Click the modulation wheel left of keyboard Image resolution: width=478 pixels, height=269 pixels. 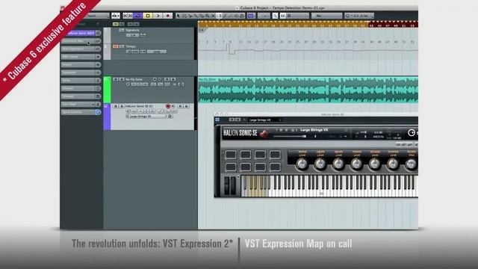pos(233,185)
